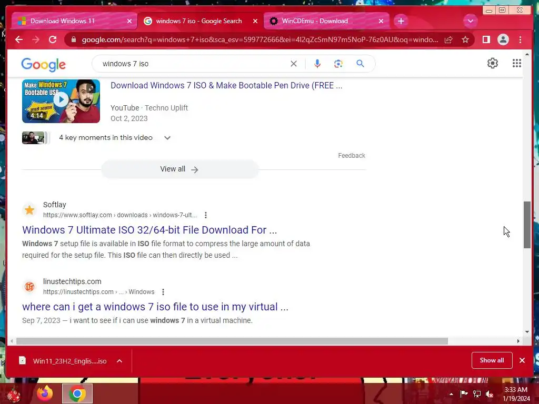Click the horizontal scrollbar thumb

click(232, 341)
